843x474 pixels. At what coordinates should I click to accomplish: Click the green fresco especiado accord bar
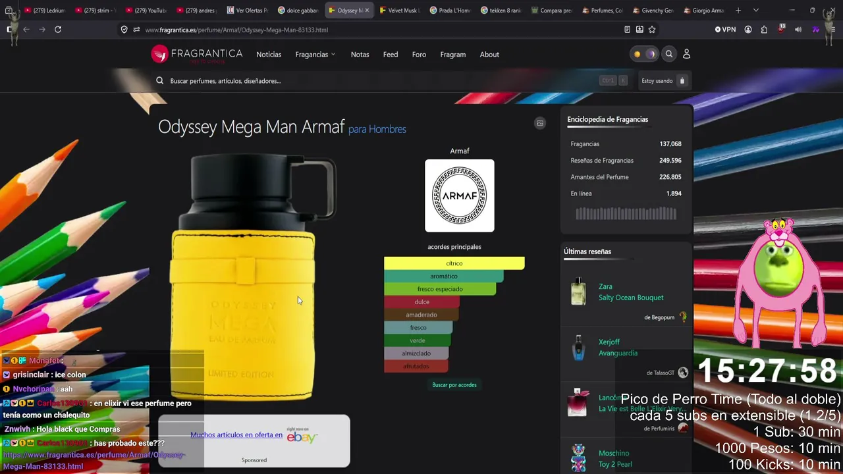tap(440, 289)
